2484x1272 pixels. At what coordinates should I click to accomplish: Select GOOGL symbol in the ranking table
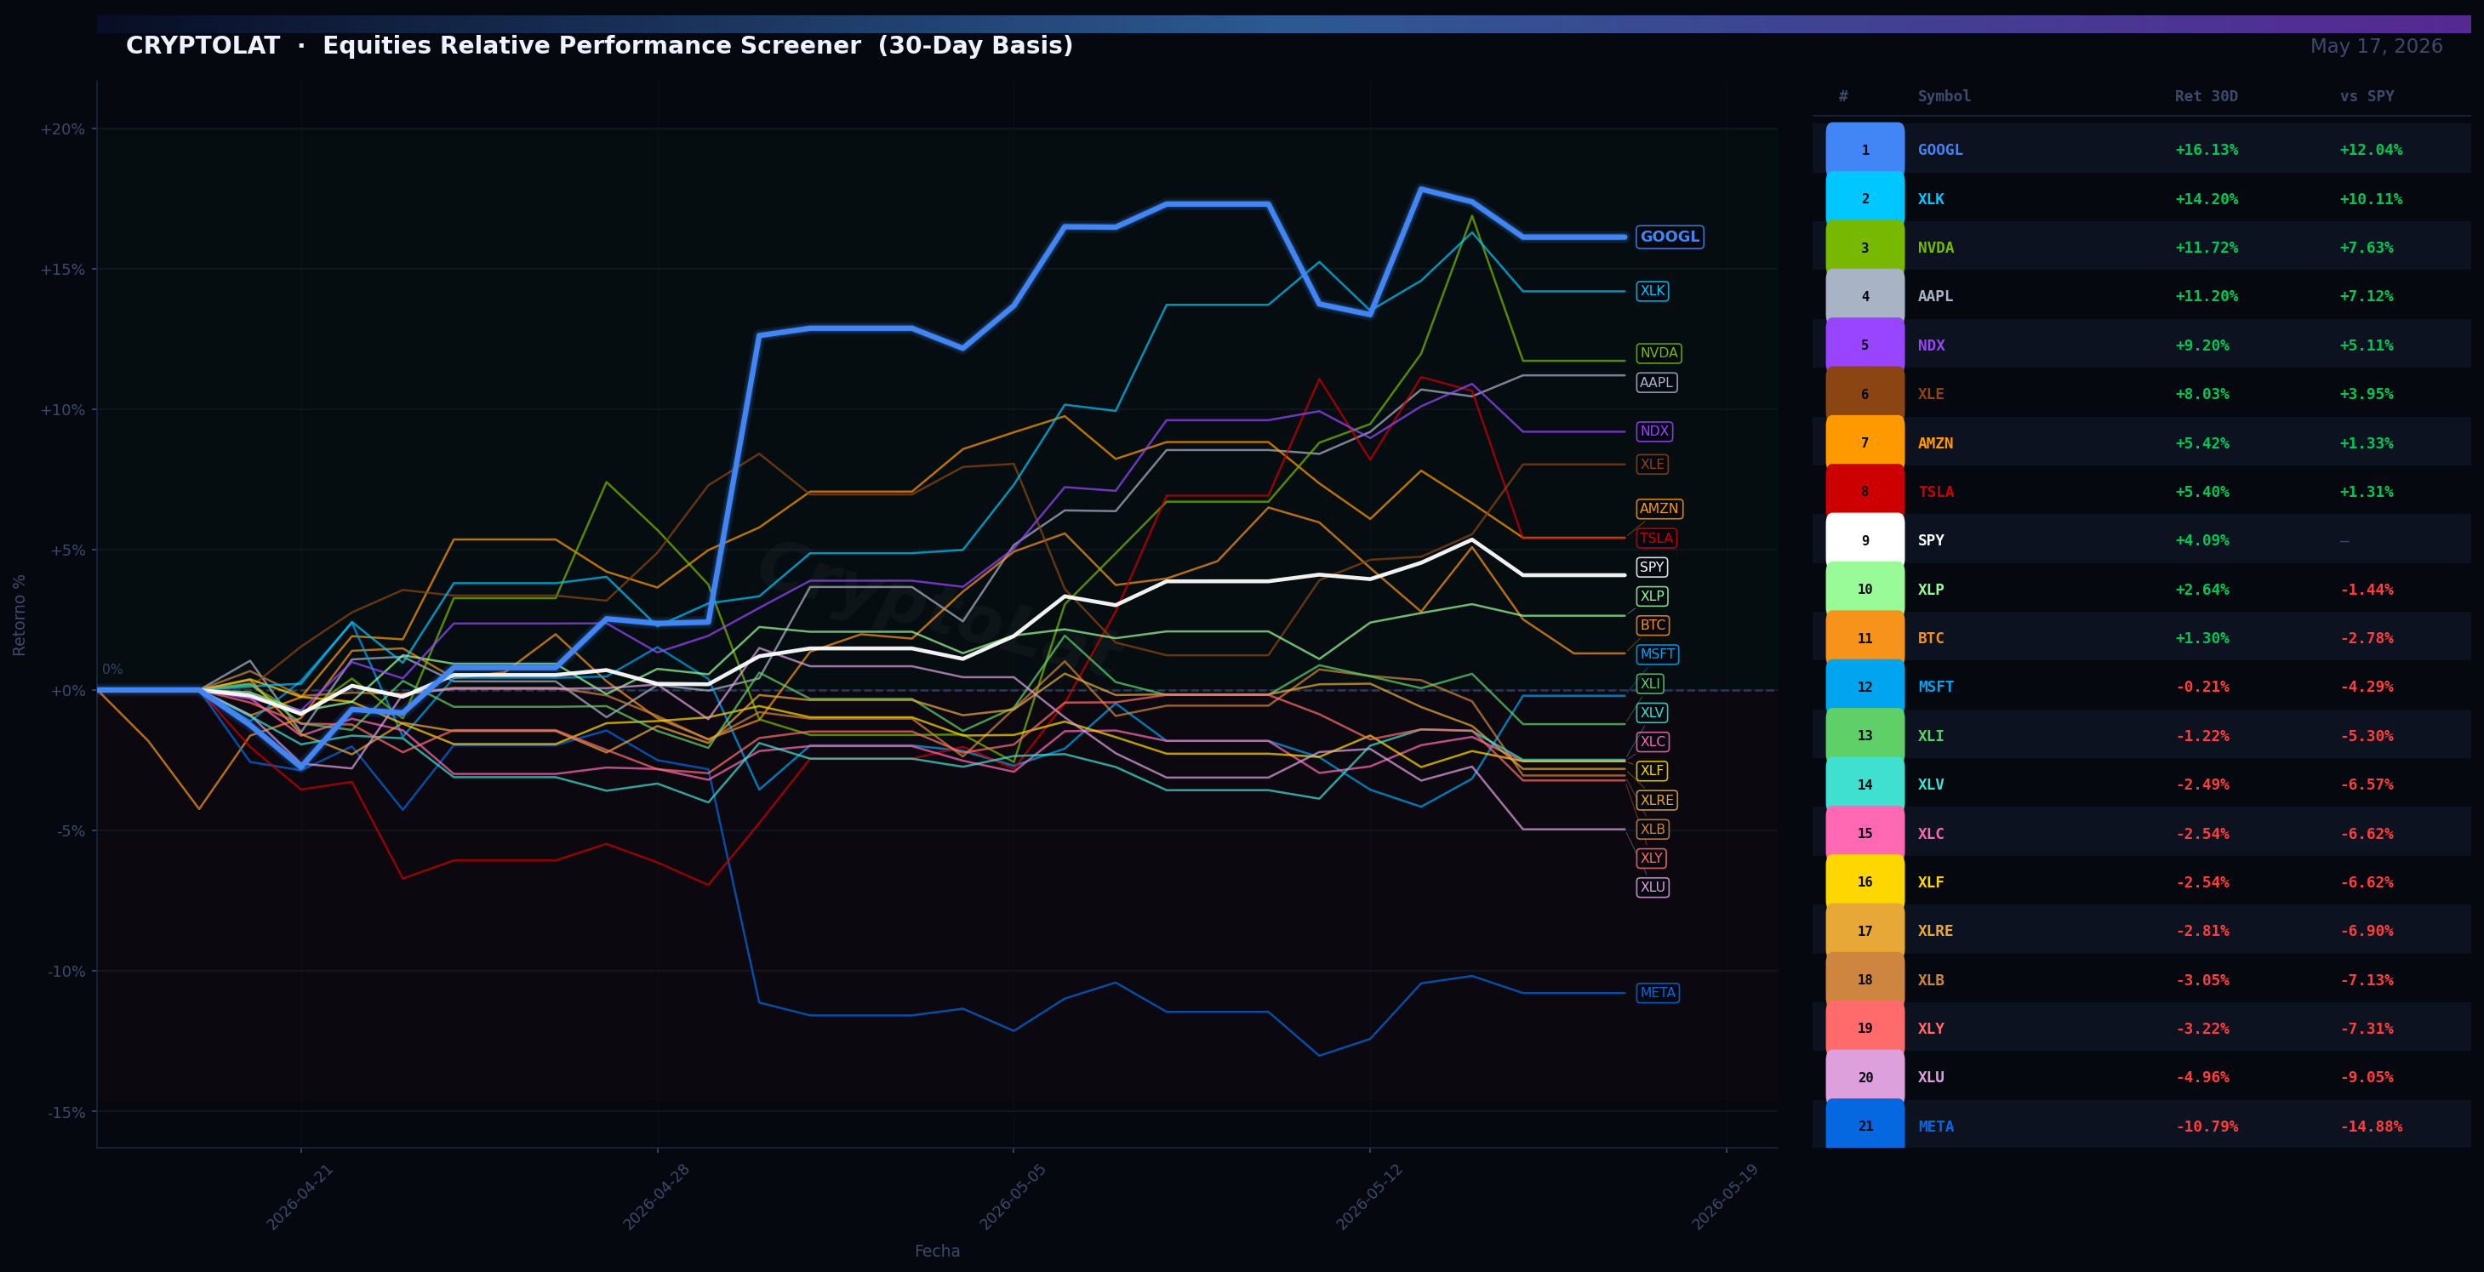point(1940,150)
